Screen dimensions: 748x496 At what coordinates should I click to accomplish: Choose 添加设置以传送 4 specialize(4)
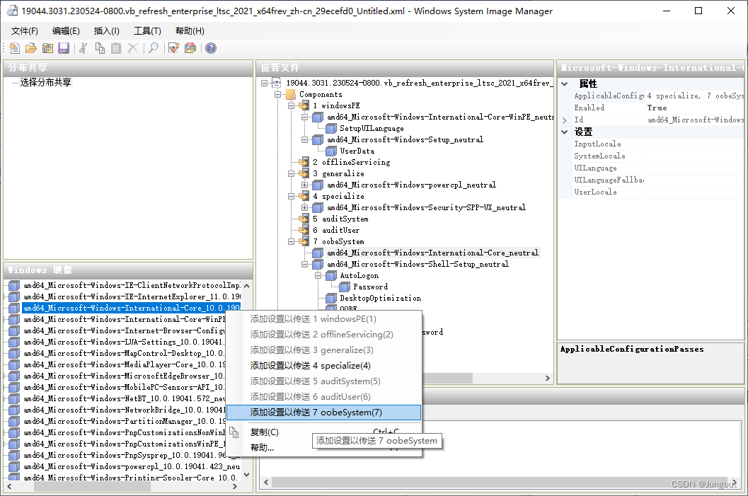pyautogui.click(x=323, y=366)
